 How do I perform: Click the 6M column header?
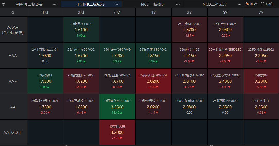click(x=117, y=12)
